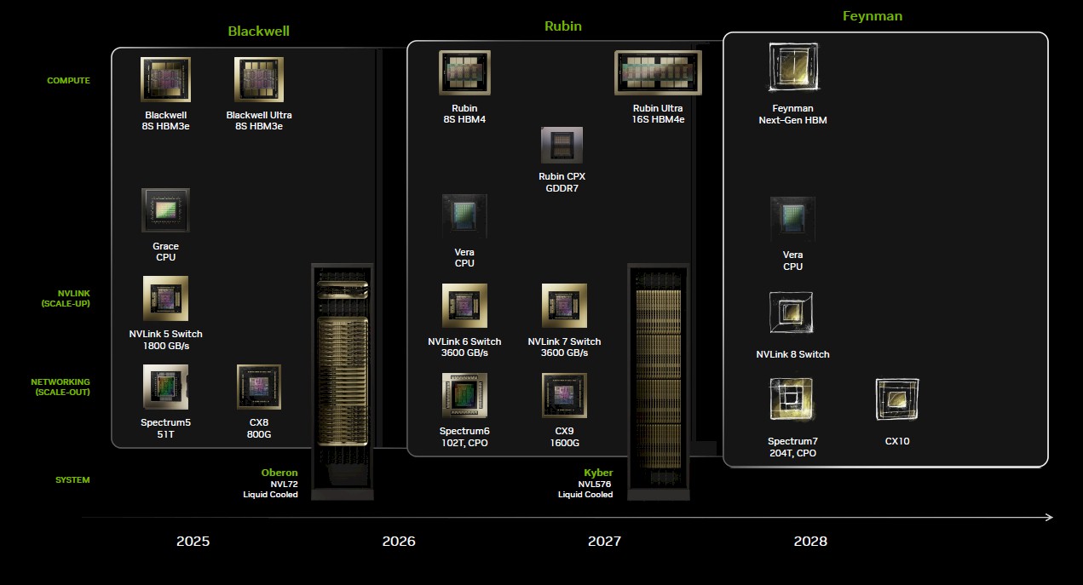
Task: Select the CX10 sketch chip icon
Action: coord(897,400)
